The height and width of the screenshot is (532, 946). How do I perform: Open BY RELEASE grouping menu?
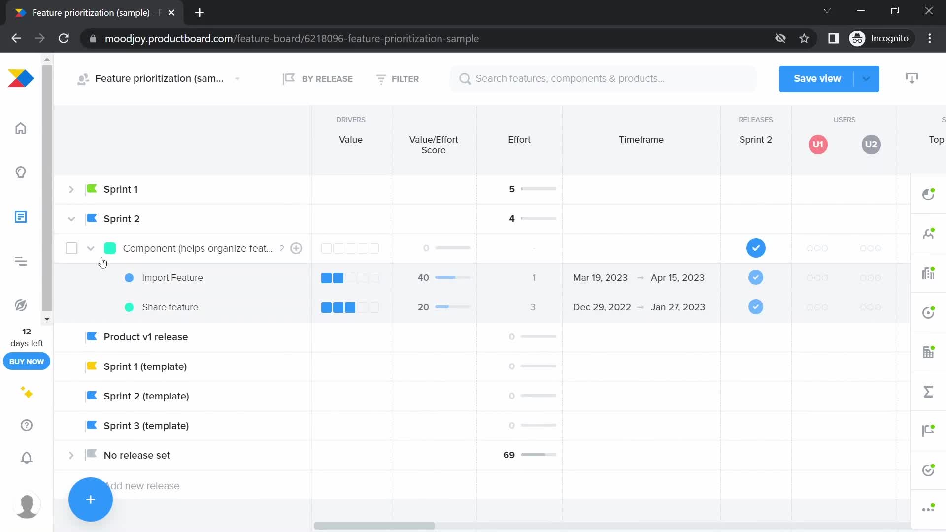click(318, 79)
